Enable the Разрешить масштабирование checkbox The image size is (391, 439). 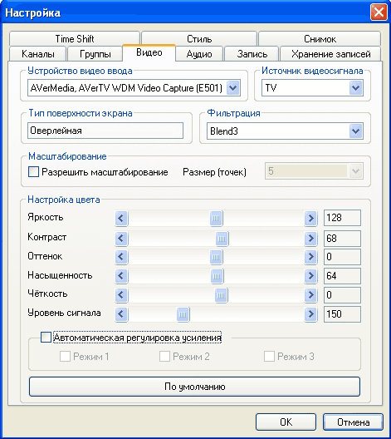pos(33,172)
